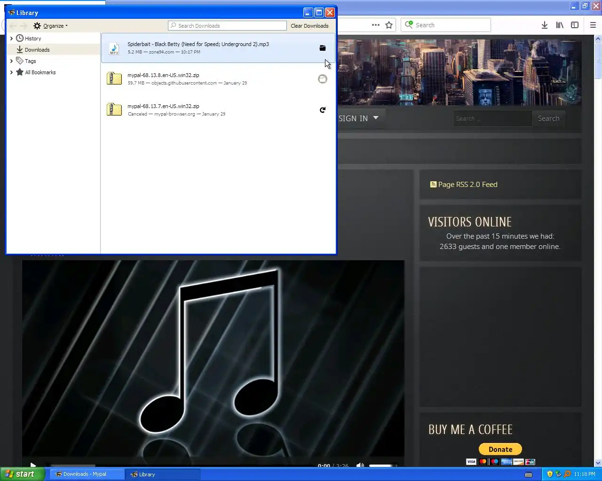Viewport: 602px width, 481px height.
Task: Click the PayPal Donate button
Action: (500, 449)
